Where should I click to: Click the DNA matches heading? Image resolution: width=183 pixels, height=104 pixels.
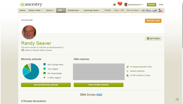82,59
